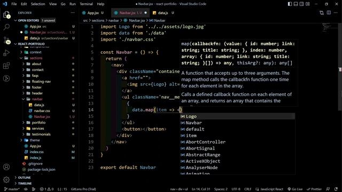
Task: Click UTF-8 encoding selector
Action: tap(236, 189)
